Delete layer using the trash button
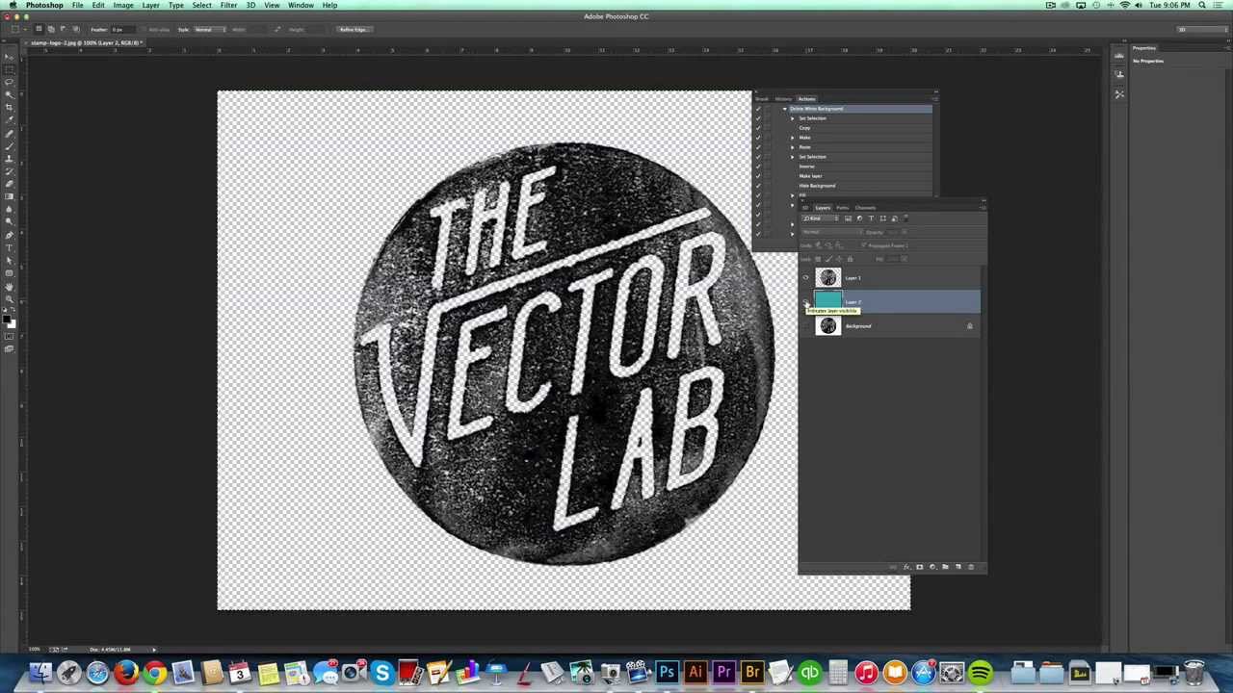1233x693 pixels. (x=970, y=567)
